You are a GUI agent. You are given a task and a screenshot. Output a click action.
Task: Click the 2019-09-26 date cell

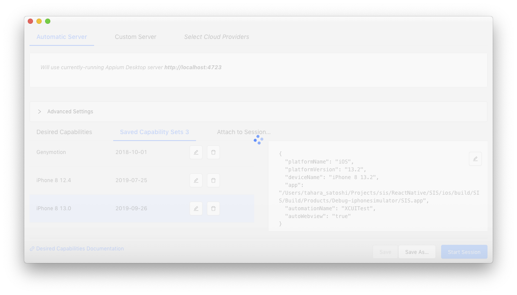131,208
